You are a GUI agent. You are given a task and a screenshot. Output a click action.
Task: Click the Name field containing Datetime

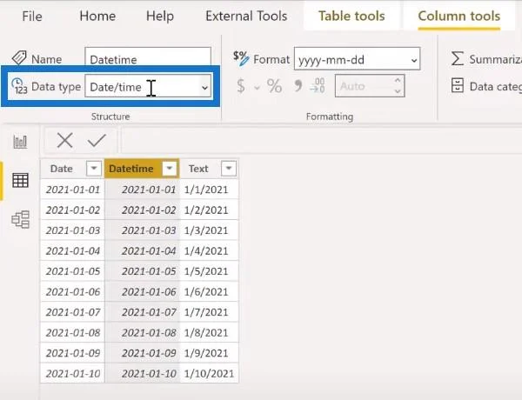[148, 59]
